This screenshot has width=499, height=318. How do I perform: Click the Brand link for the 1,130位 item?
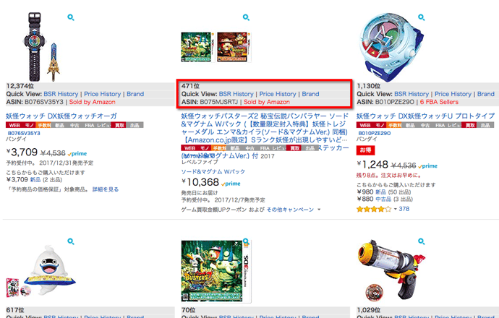(x=486, y=94)
